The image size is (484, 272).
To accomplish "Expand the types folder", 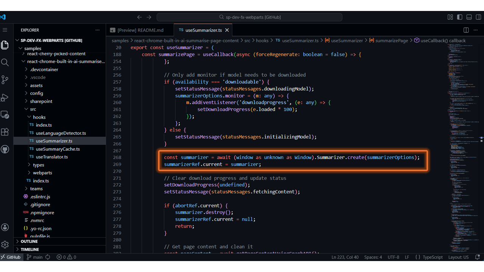I will pyautogui.click(x=38, y=165).
